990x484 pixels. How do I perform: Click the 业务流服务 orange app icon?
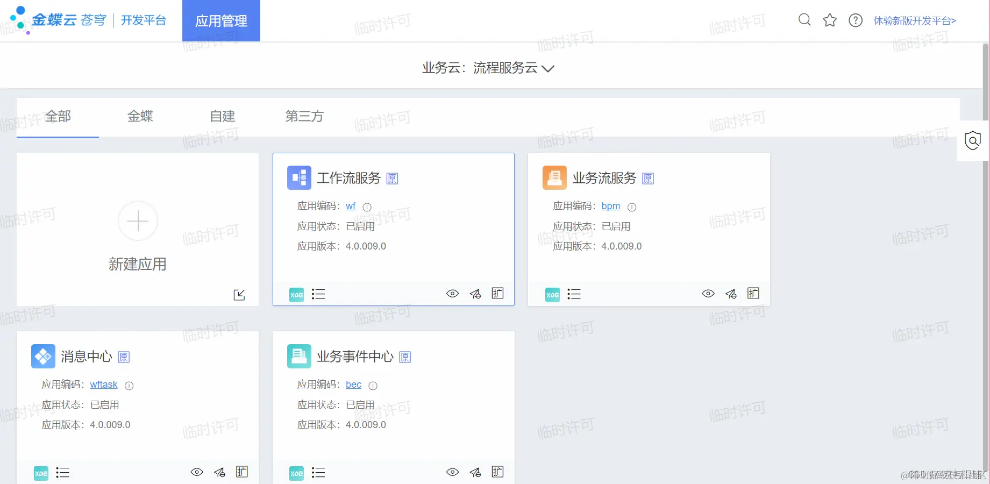click(x=554, y=178)
